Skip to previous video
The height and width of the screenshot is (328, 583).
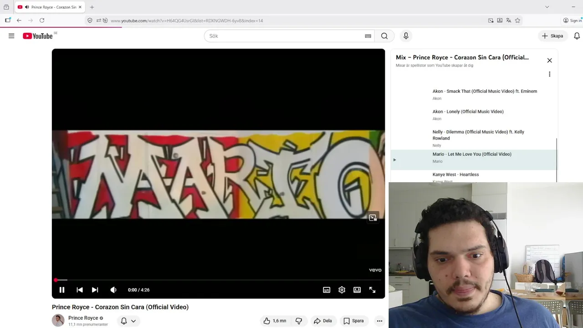click(x=80, y=290)
